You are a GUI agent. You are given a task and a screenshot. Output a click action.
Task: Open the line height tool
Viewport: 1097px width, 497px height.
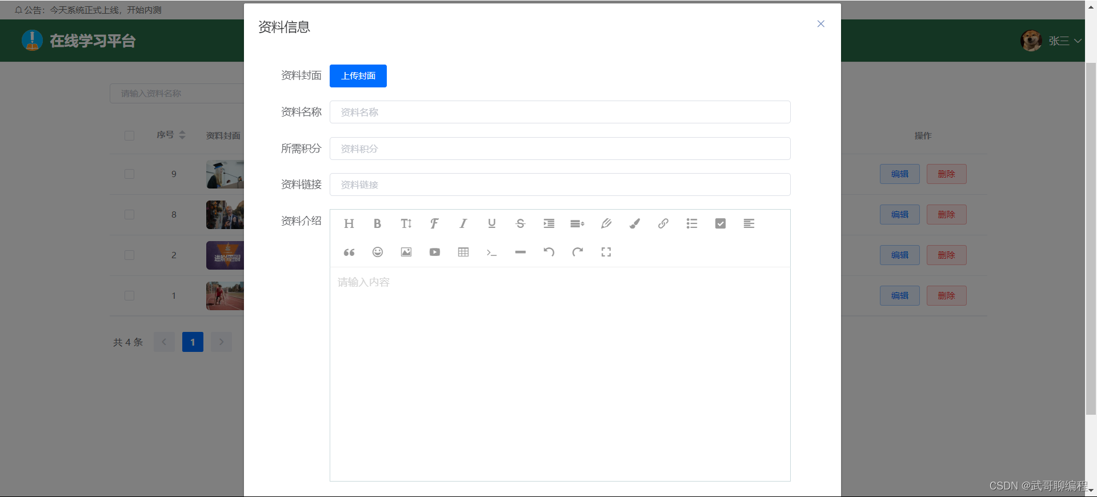[578, 223]
